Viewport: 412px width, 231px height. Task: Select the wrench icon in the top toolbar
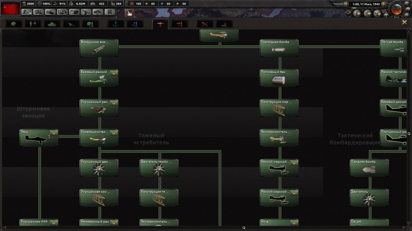click(x=86, y=12)
